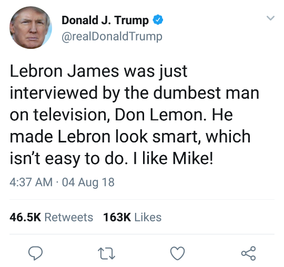Image resolution: width=284 pixels, height=267 pixels.
Task: Click the 4:37 AM timestamp
Action: [31, 182]
